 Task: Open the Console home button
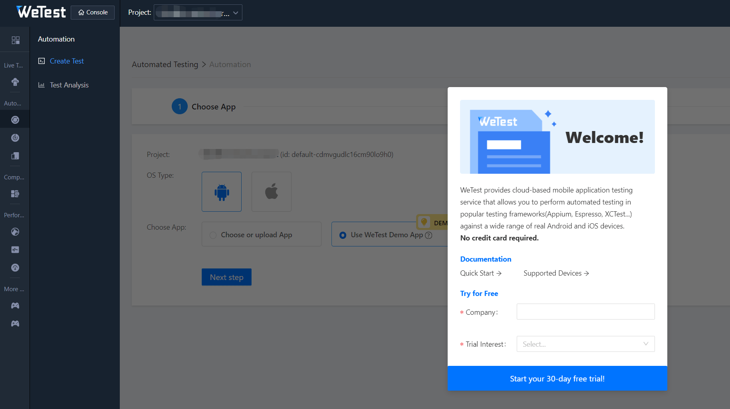(93, 12)
